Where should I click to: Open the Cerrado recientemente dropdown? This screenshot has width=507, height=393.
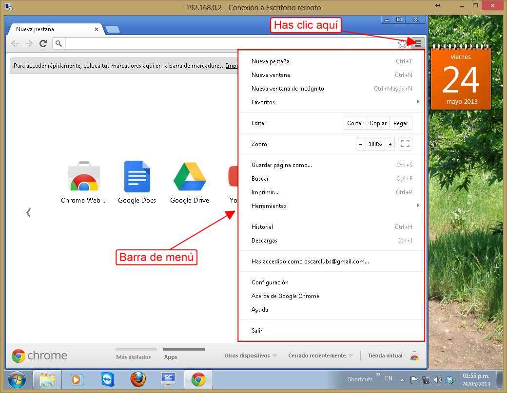pyautogui.click(x=320, y=356)
